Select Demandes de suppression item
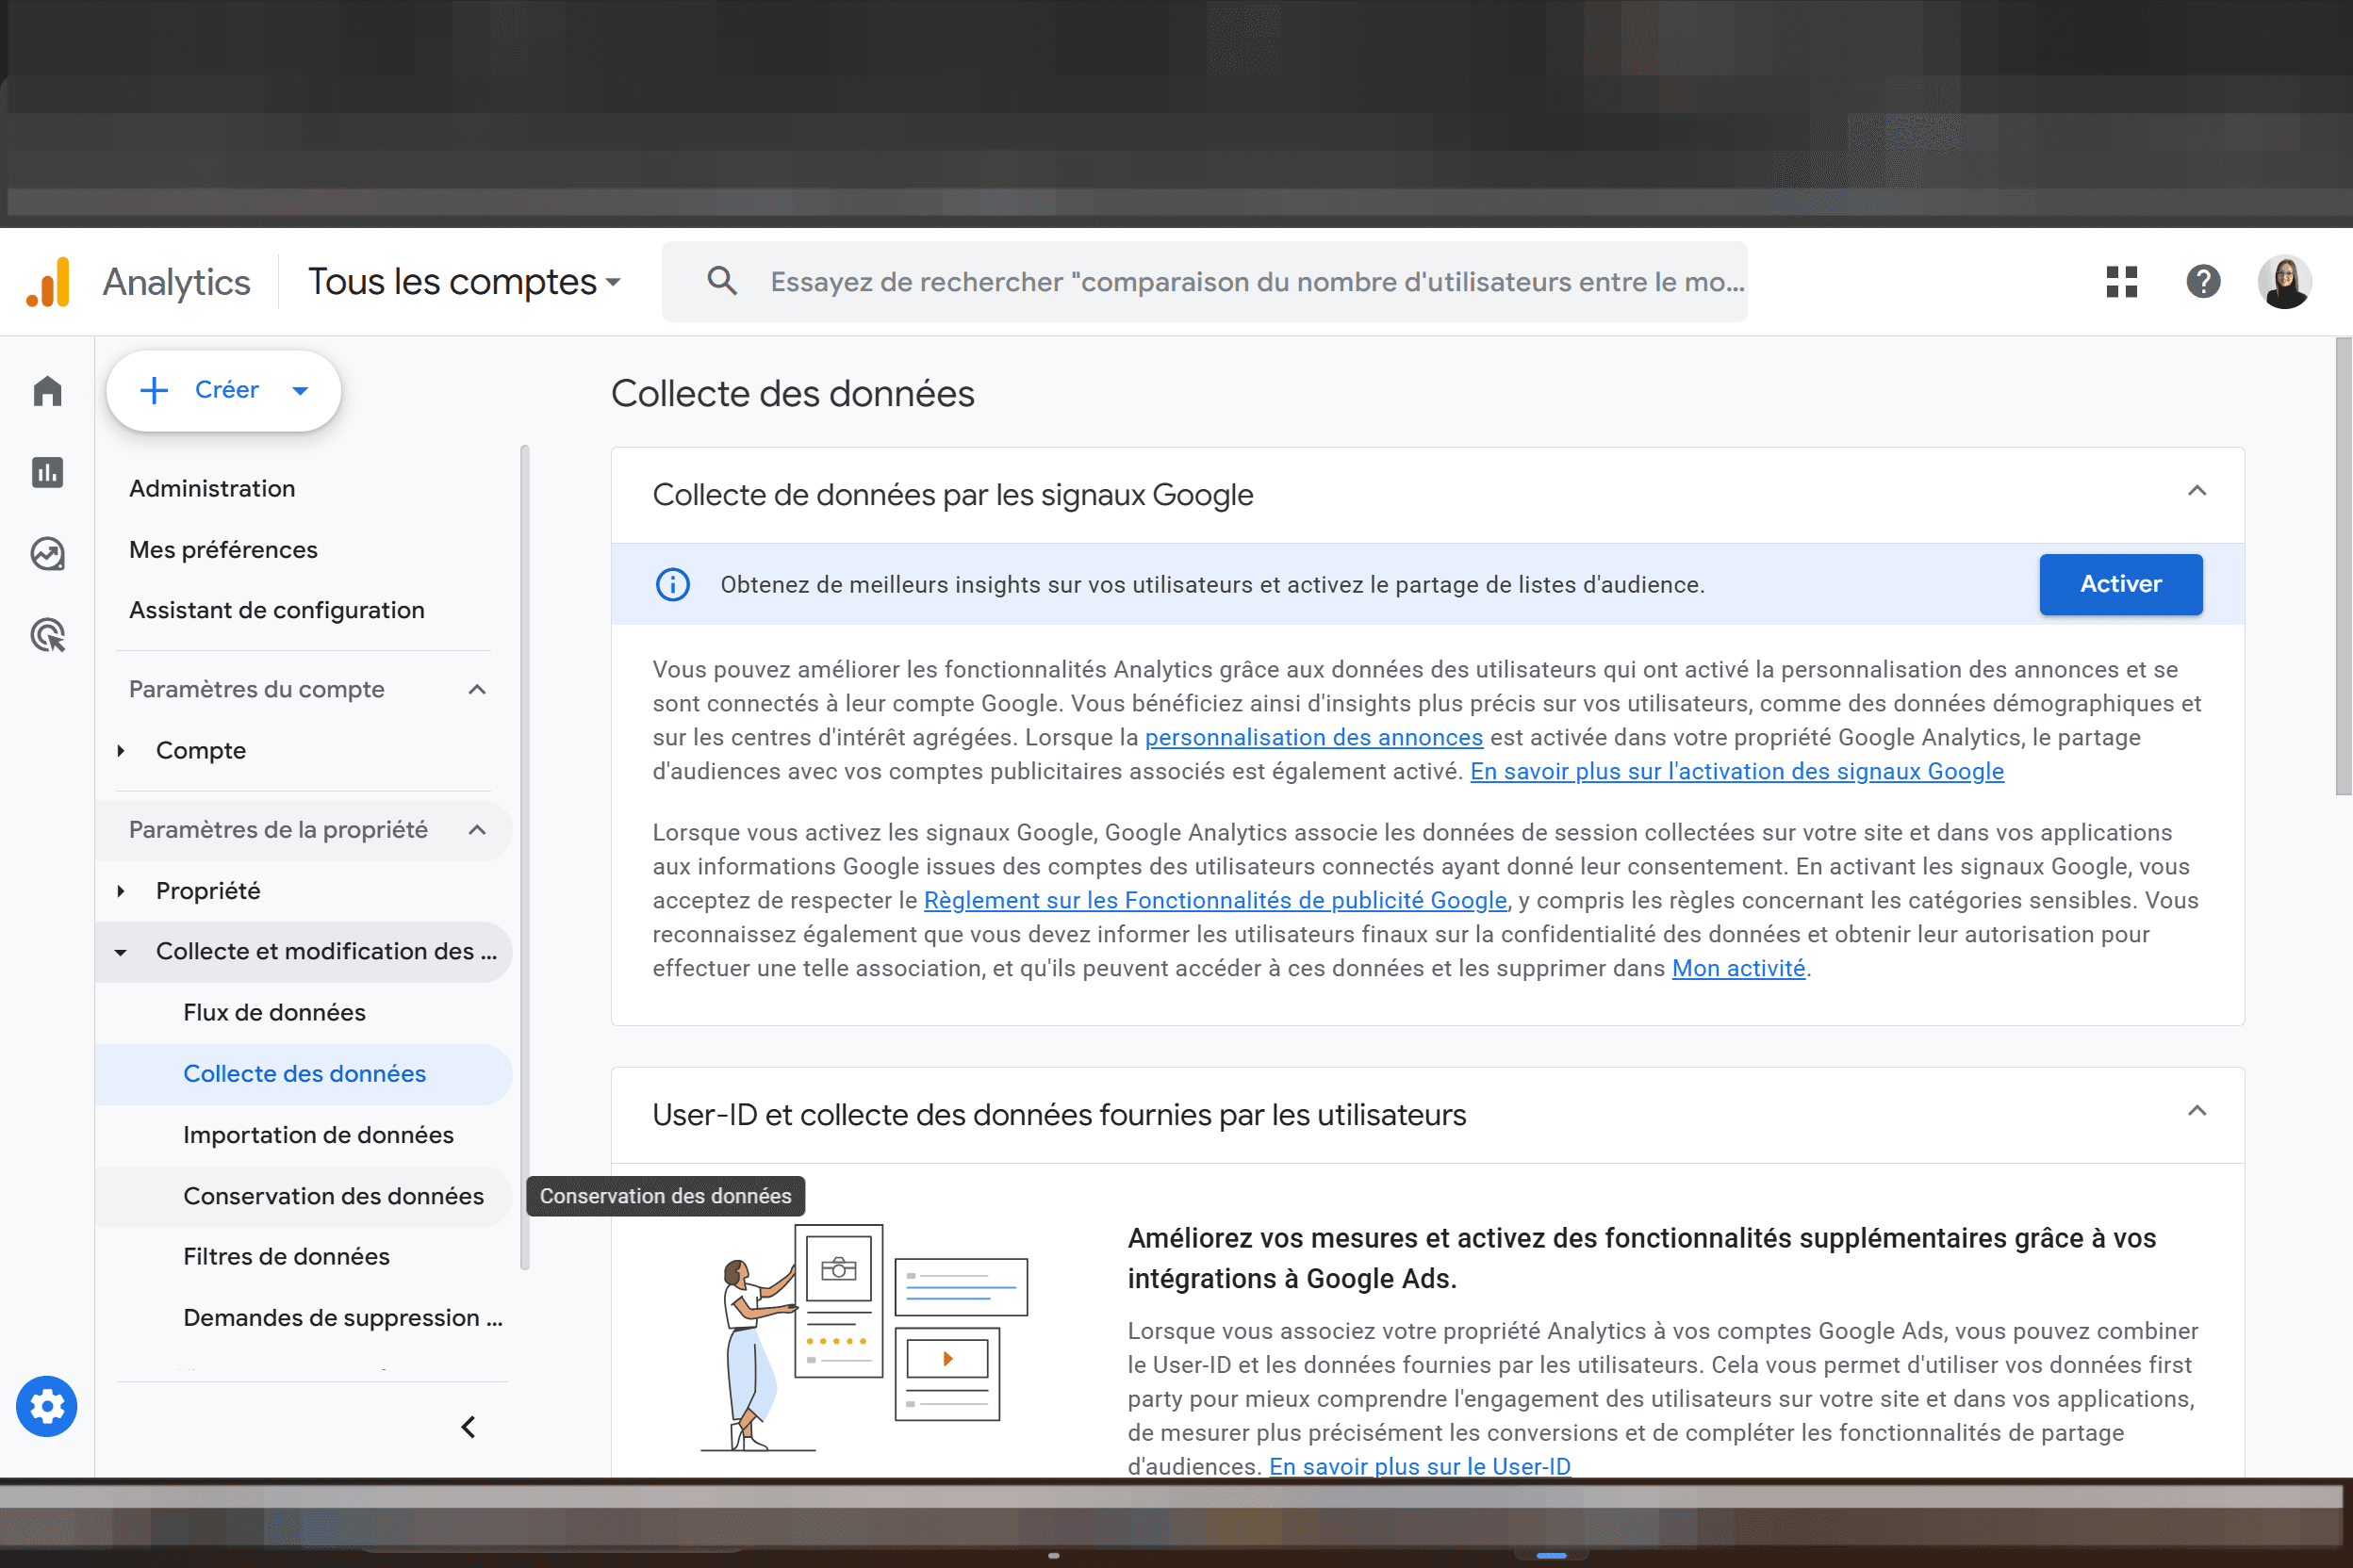 tap(304, 1318)
